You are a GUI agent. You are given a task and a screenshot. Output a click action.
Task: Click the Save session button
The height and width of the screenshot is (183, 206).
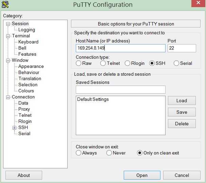[182, 112]
